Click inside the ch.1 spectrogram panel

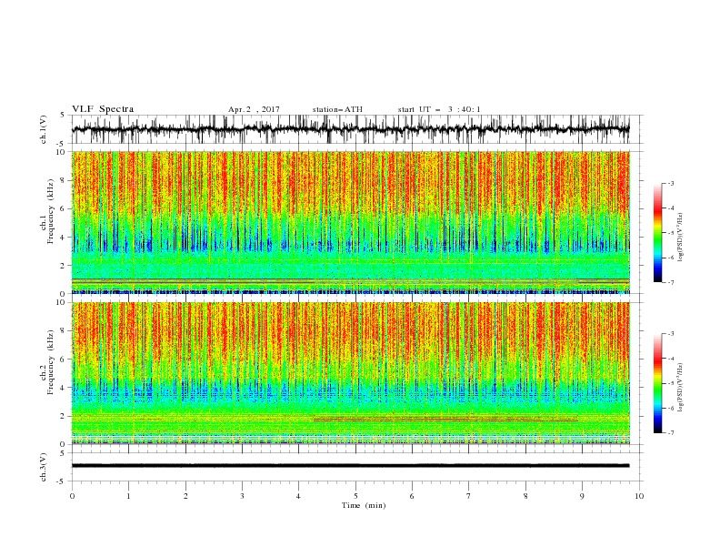point(350,222)
